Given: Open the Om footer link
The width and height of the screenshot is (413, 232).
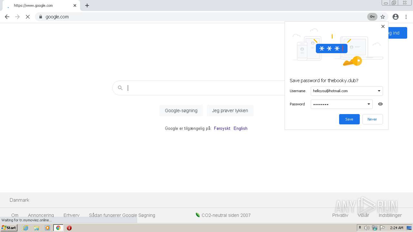Looking at the screenshot, I should (x=15, y=215).
